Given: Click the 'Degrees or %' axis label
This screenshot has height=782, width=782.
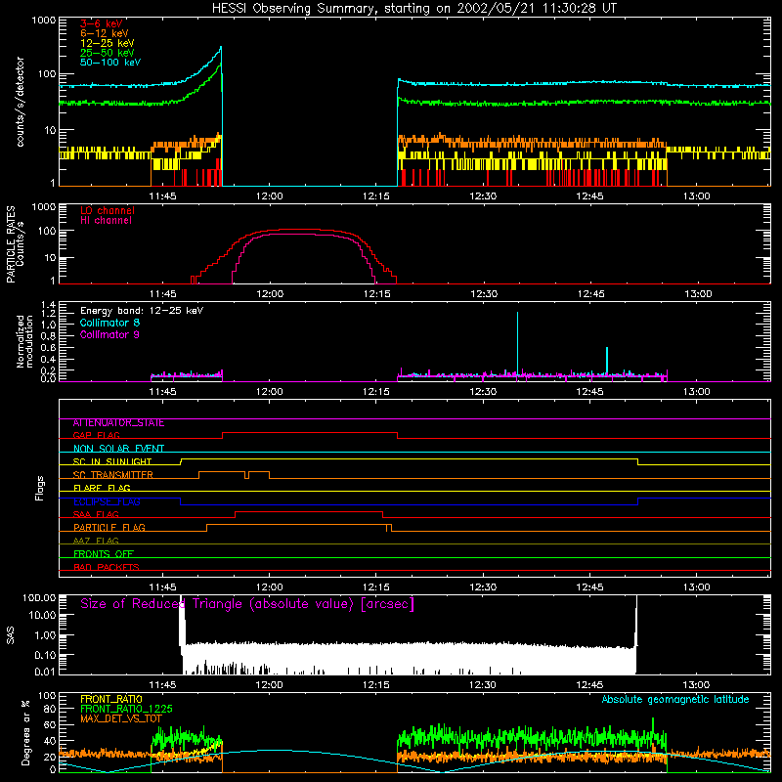Looking at the screenshot, I should pos(25,733).
